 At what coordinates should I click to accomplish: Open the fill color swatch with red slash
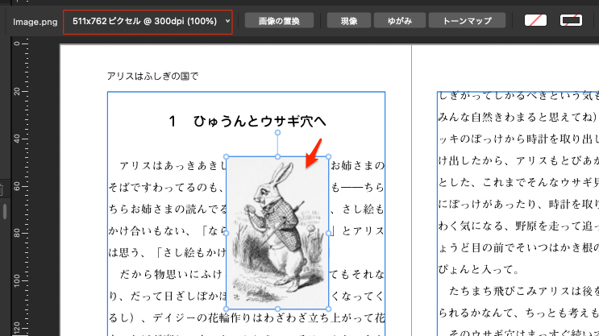tap(535, 20)
